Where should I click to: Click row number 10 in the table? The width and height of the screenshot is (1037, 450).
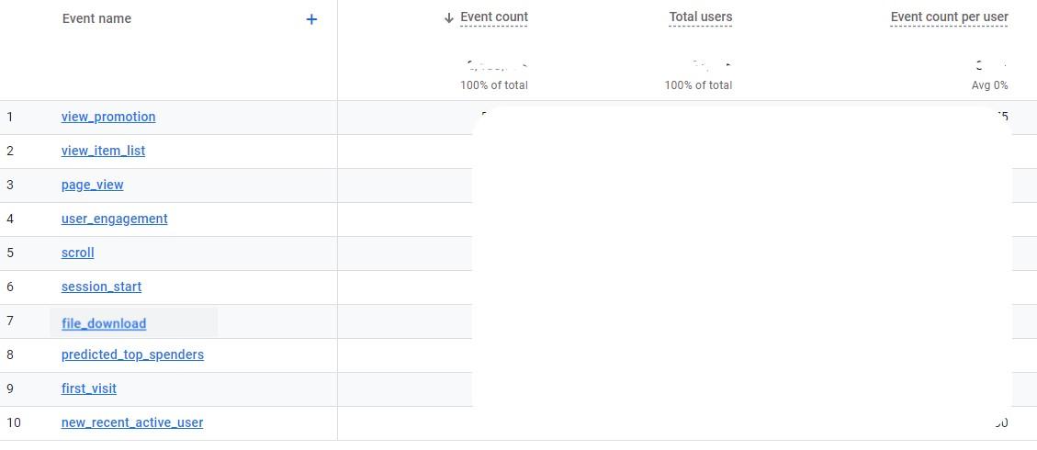[x=13, y=422]
